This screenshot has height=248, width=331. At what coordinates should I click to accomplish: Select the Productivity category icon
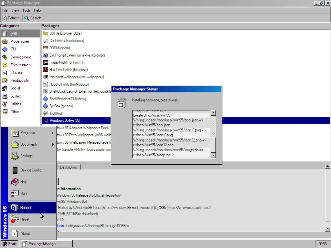(5, 80)
